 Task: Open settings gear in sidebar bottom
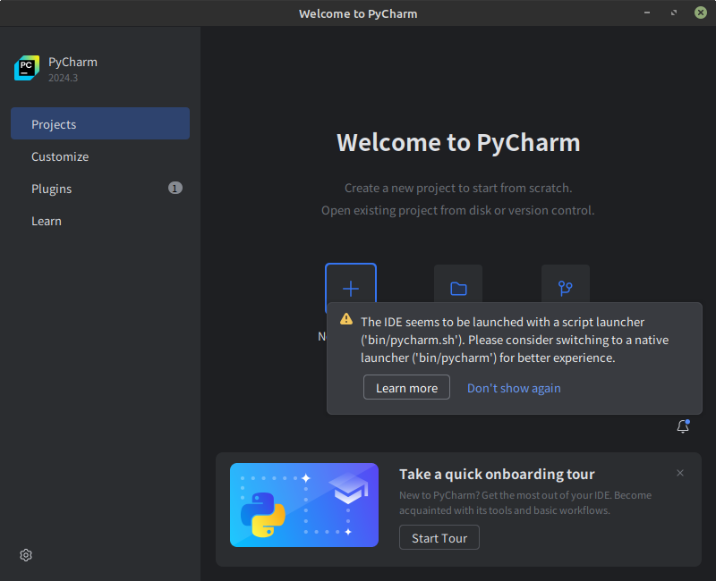click(26, 555)
